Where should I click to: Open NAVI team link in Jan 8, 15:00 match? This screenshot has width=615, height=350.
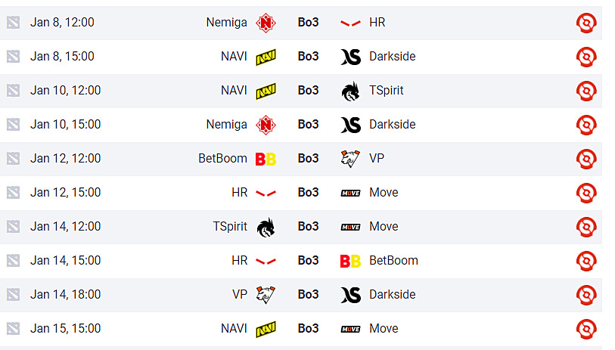coord(234,57)
